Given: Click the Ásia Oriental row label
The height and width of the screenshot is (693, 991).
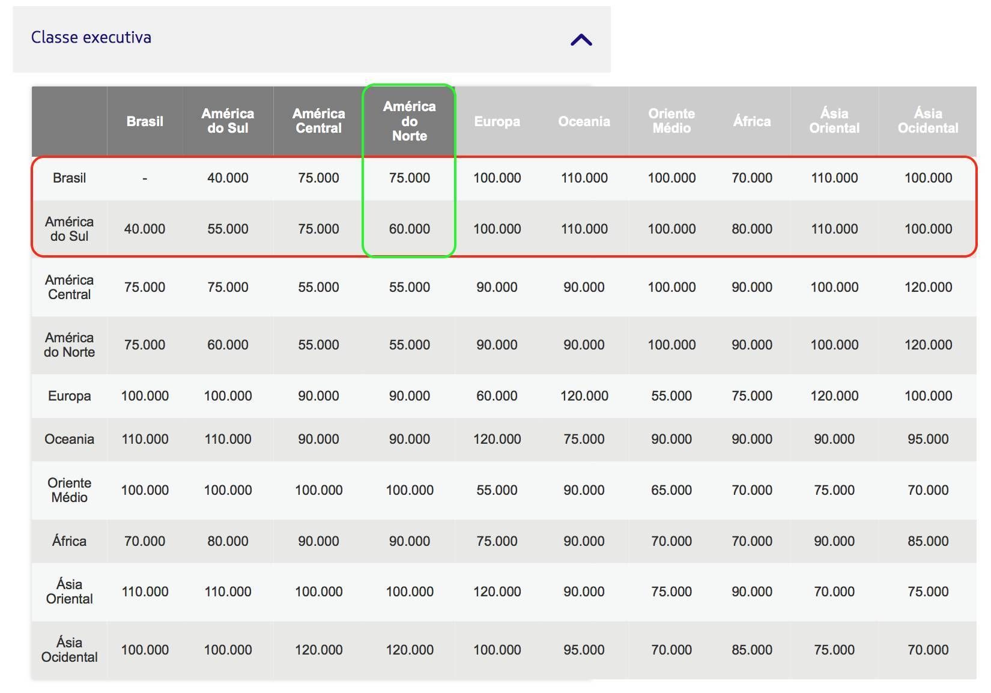Looking at the screenshot, I should pos(69,592).
